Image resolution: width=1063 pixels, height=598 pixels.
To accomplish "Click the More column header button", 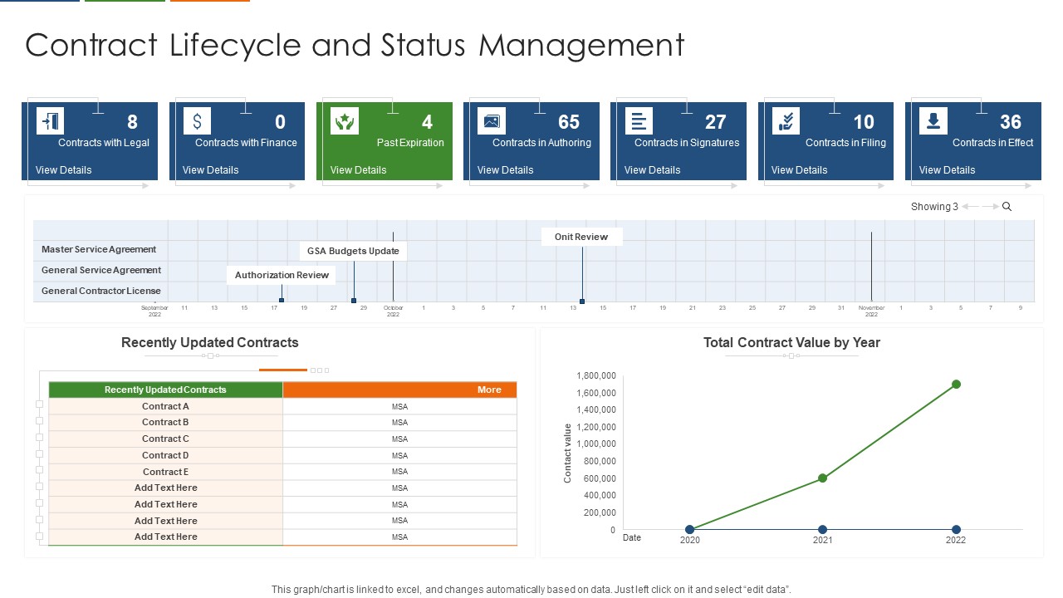I will pos(400,390).
